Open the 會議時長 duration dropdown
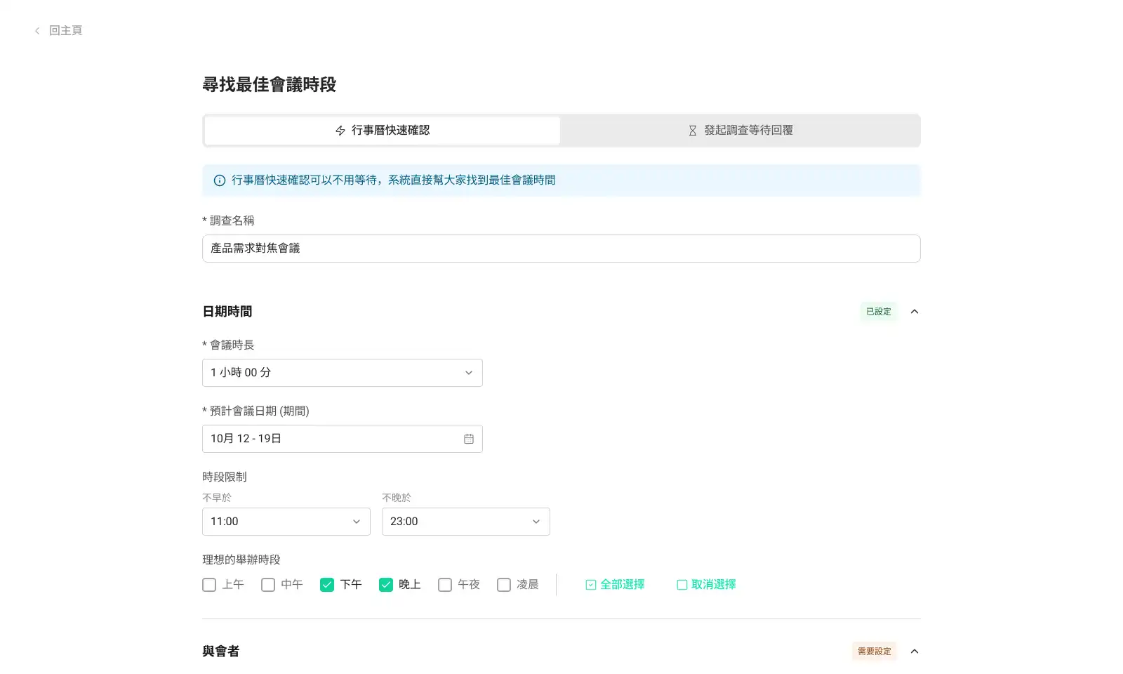 point(342,373)
